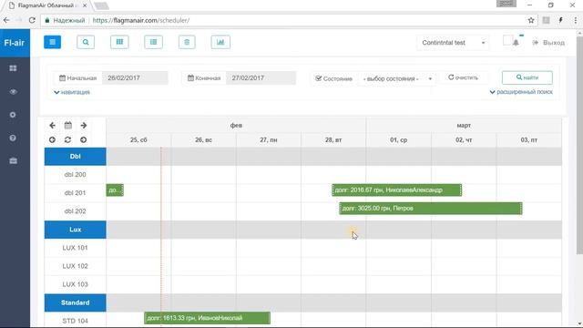Open НиколаевАлександр booking bar
Image resolution: width=583 pixels, height=328 pixels.
(397, 190)
